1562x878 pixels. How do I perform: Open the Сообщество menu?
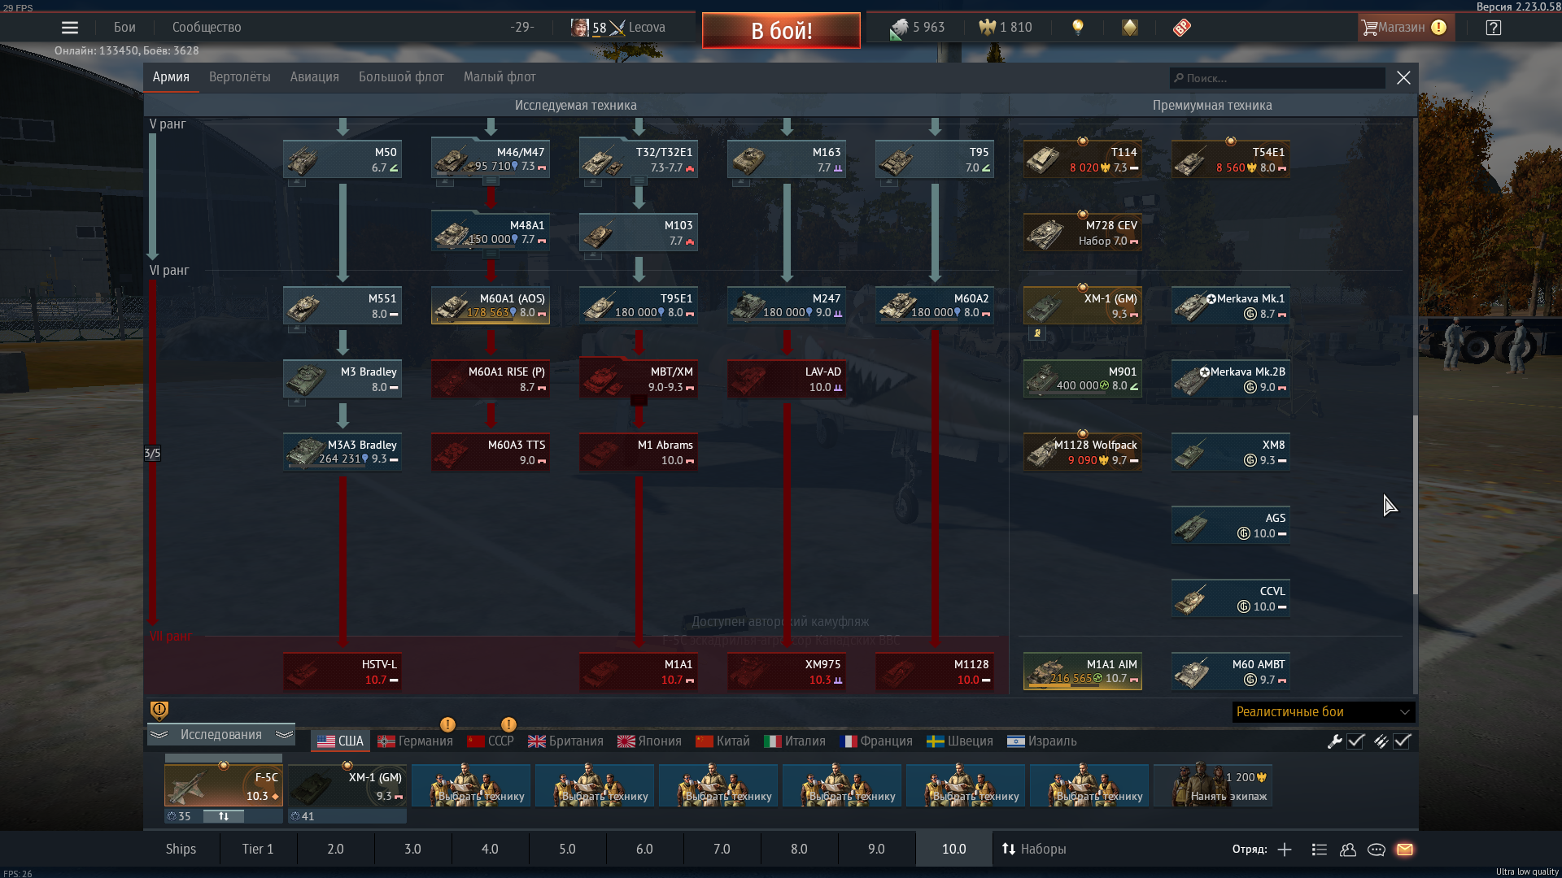click(x=207, y=28)
